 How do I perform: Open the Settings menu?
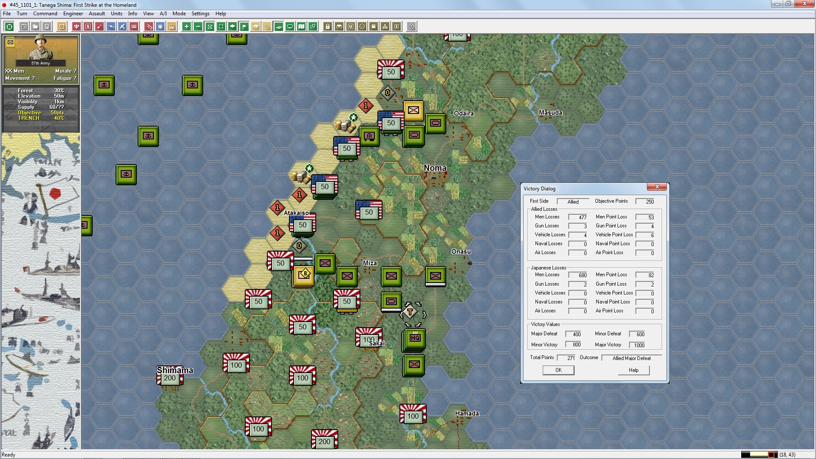[200, 14]
